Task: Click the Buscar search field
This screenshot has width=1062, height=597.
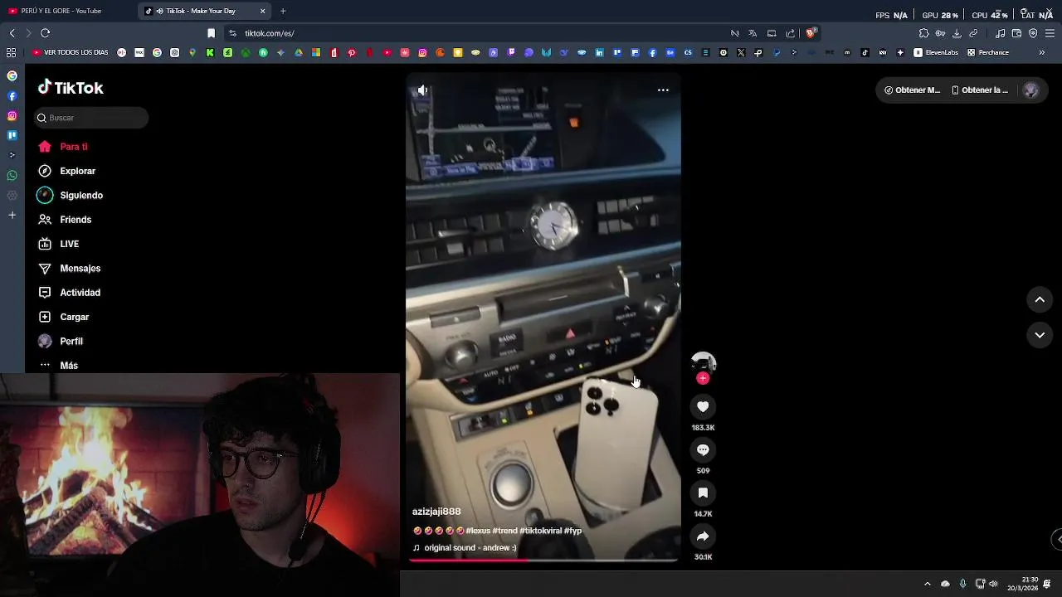Action: (91, 118)
